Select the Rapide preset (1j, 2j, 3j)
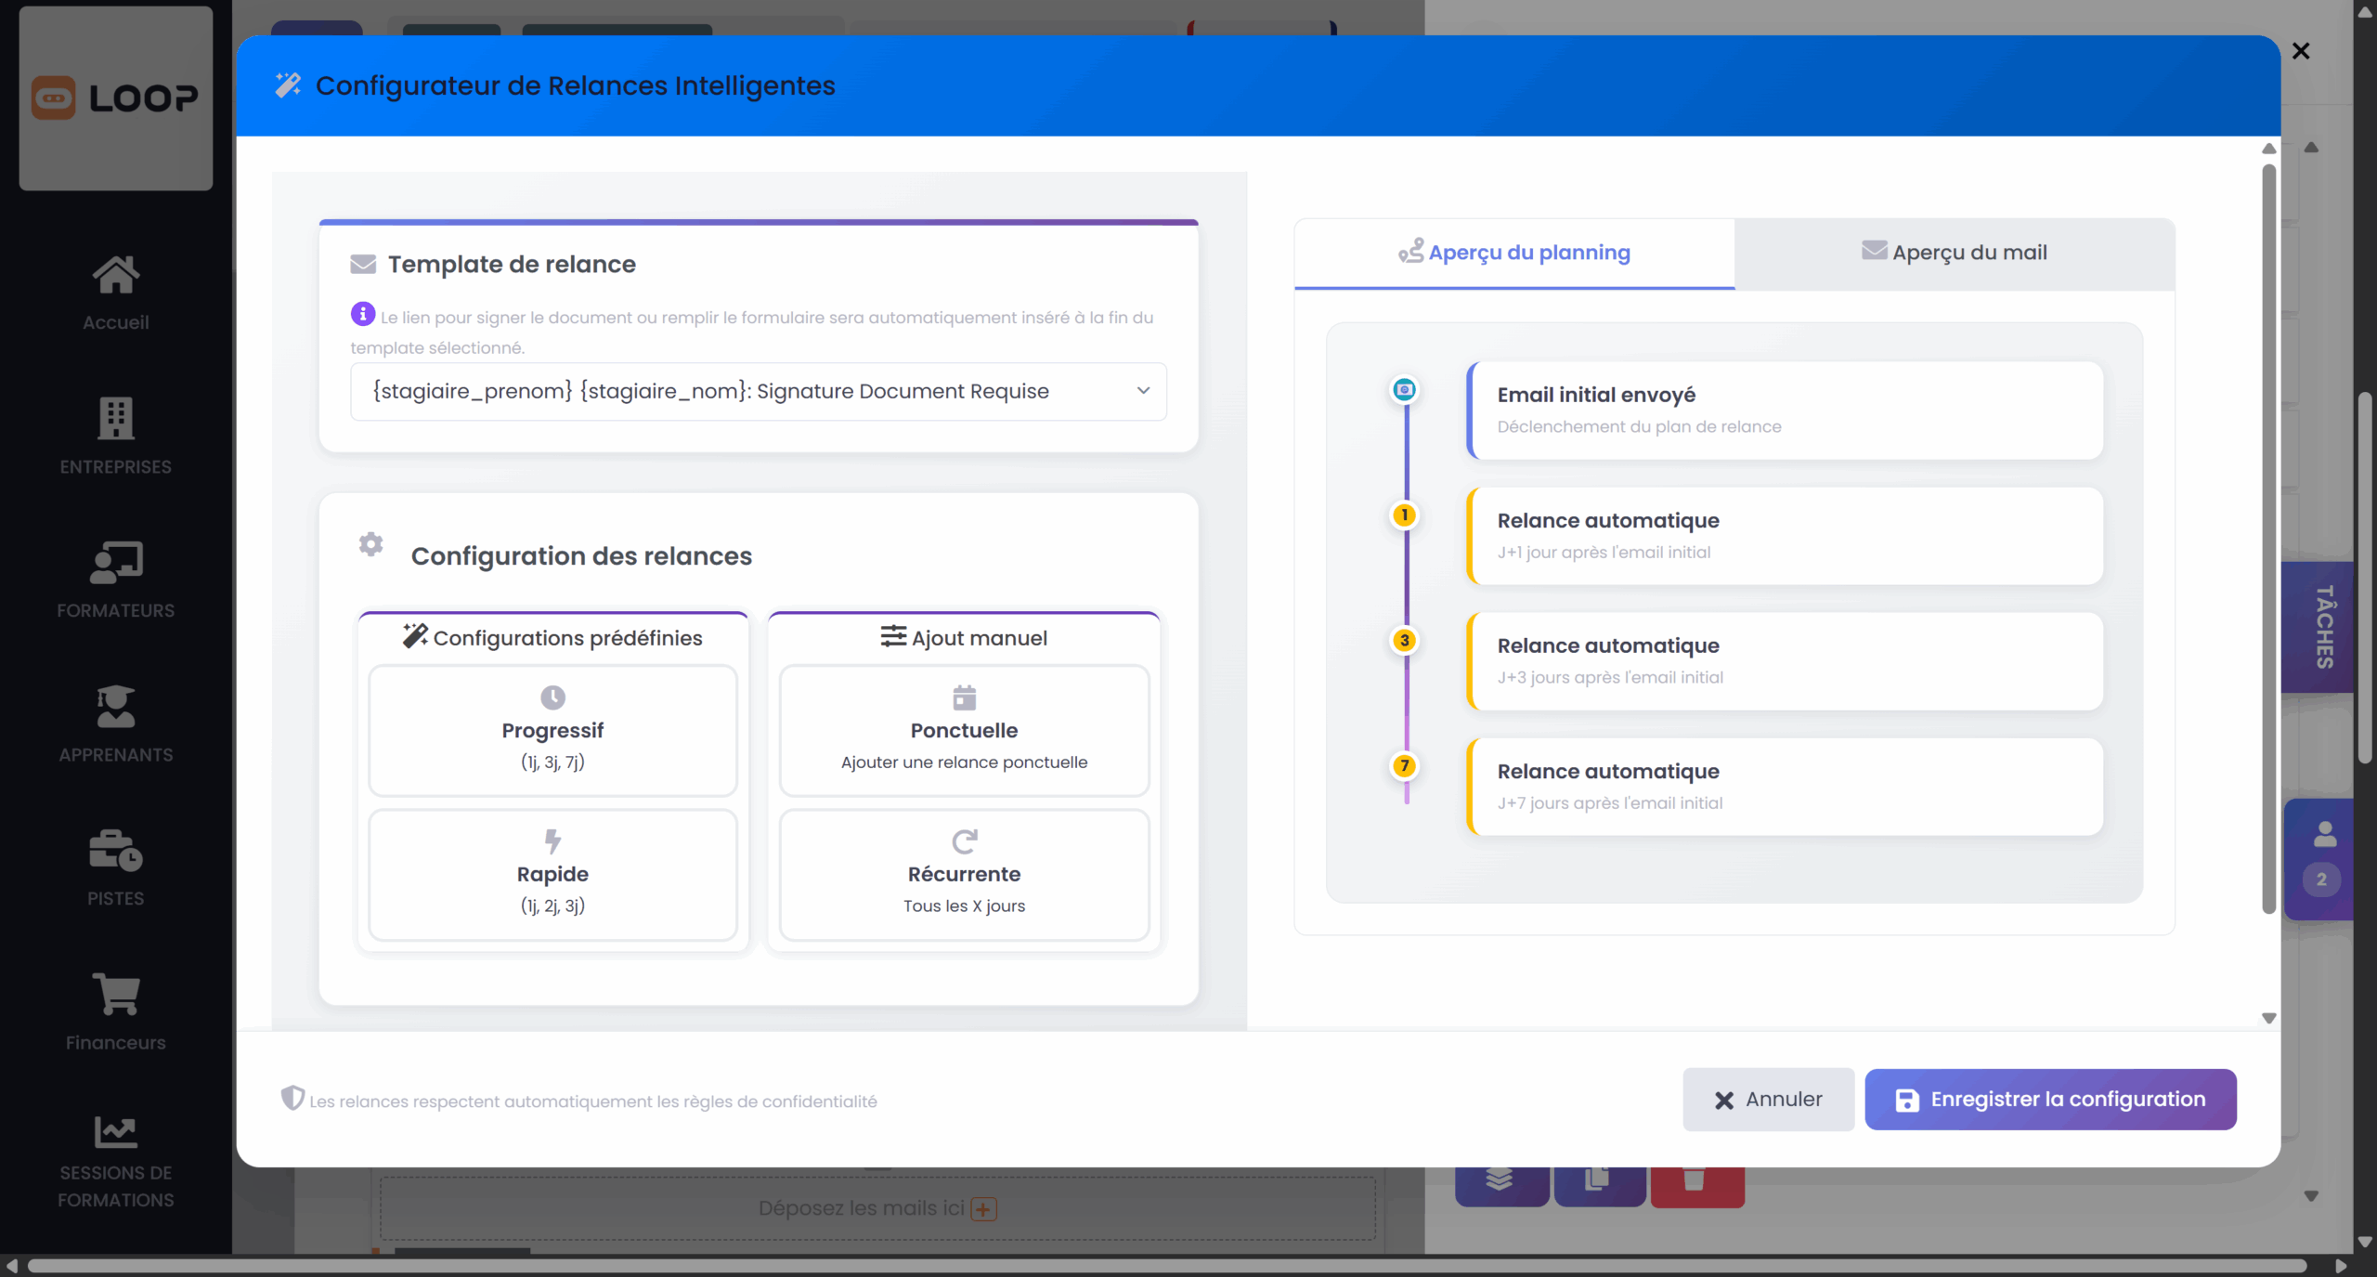This screenshot has height=1277, width=2377. (552, 874)
